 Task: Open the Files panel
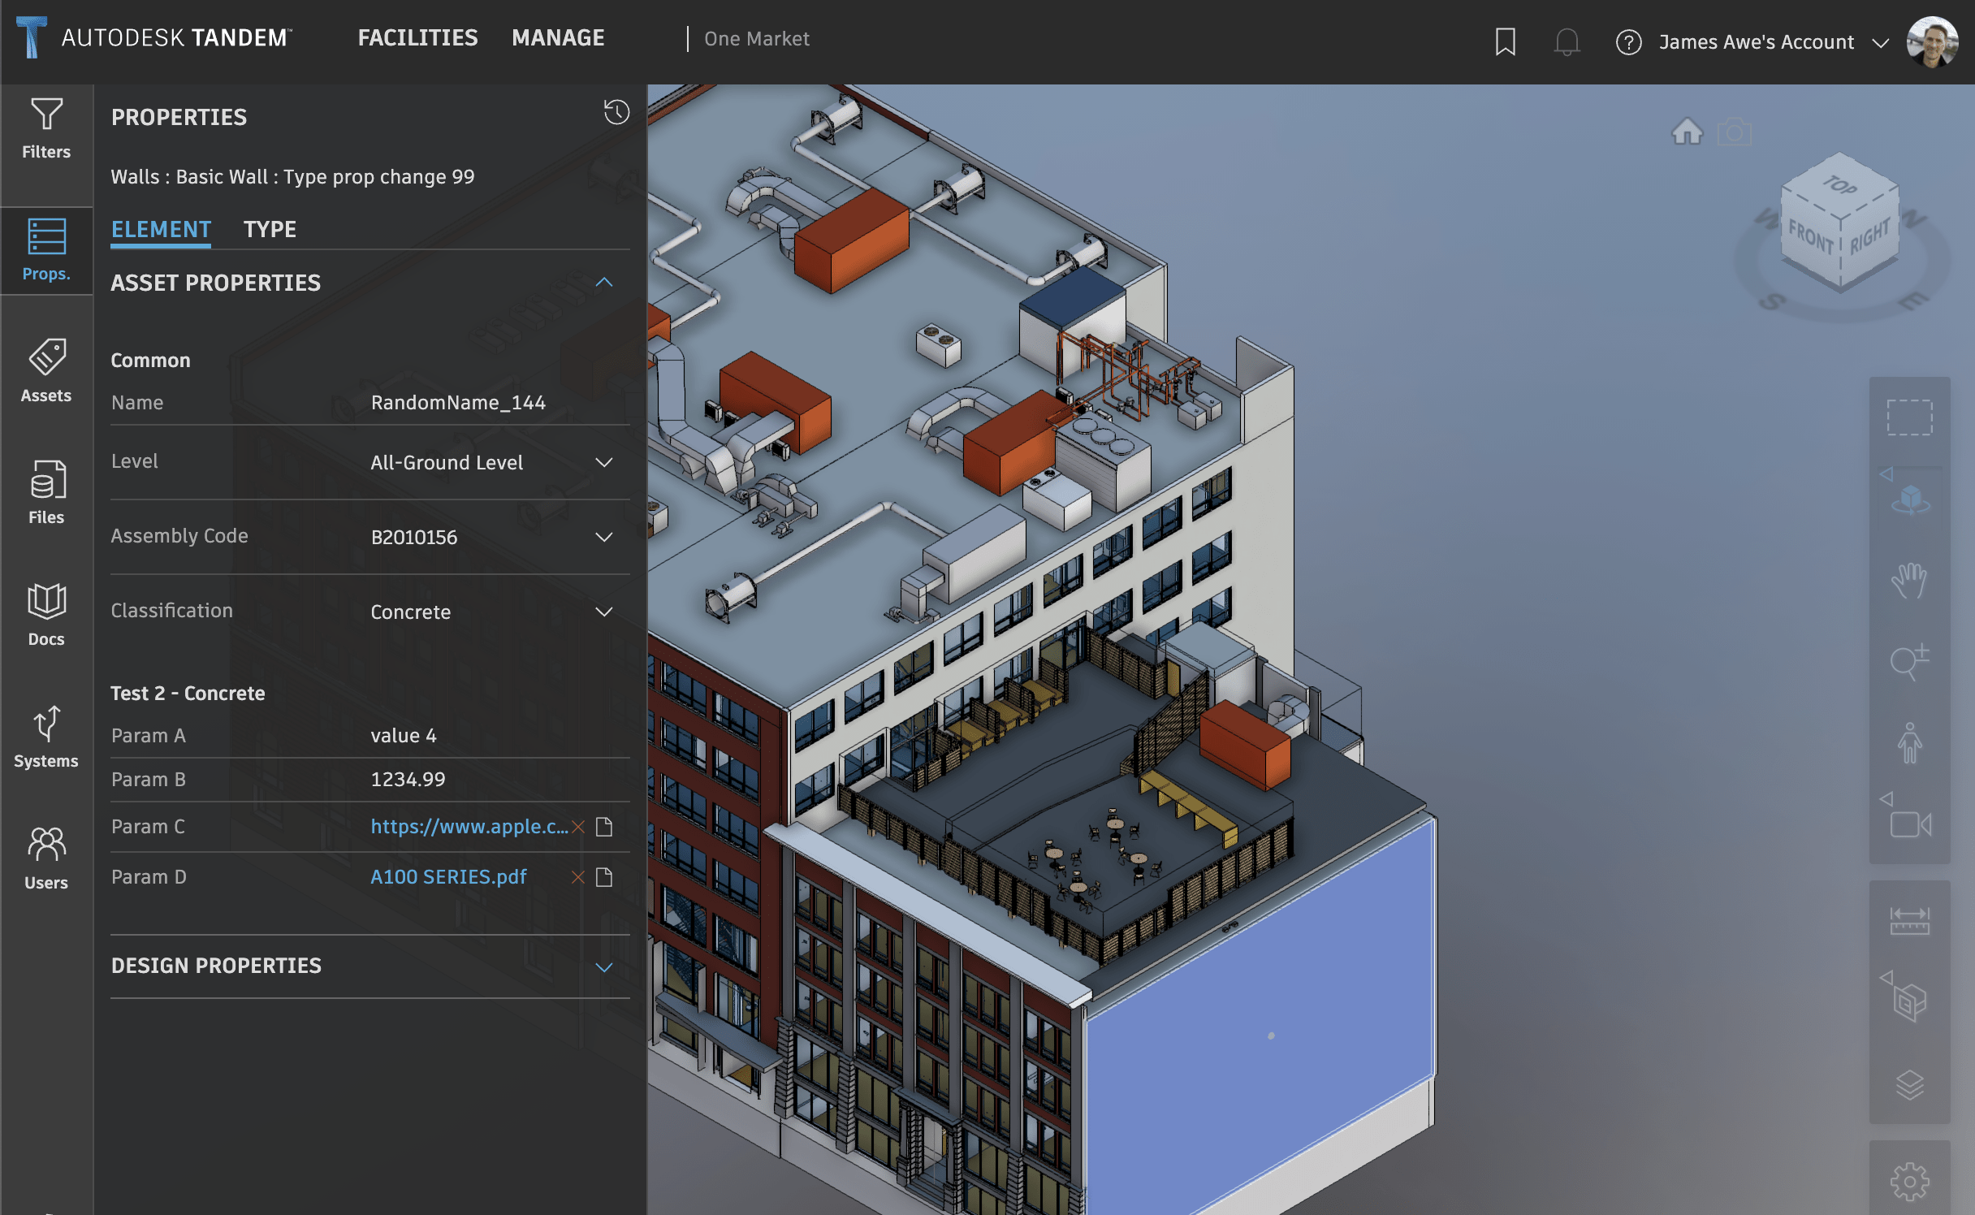point(45,495)
